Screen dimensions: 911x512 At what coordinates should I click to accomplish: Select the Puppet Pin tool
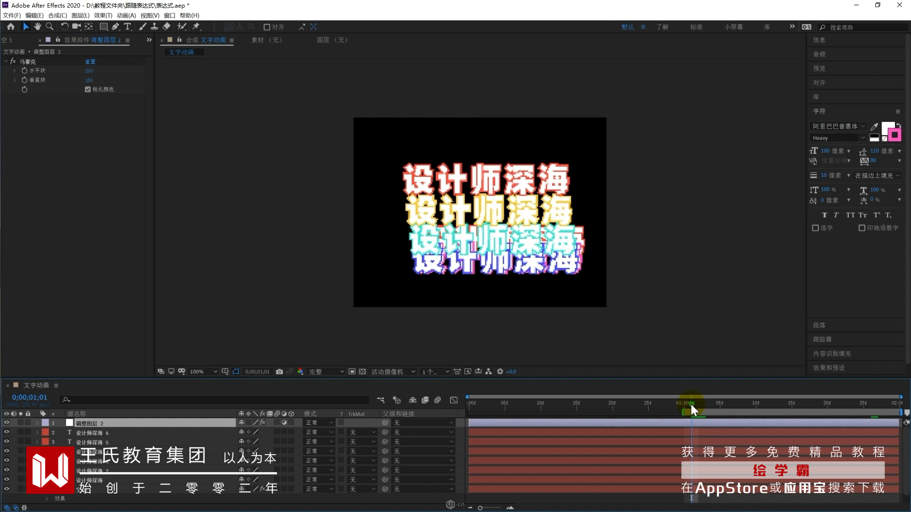tap(196, 27)
